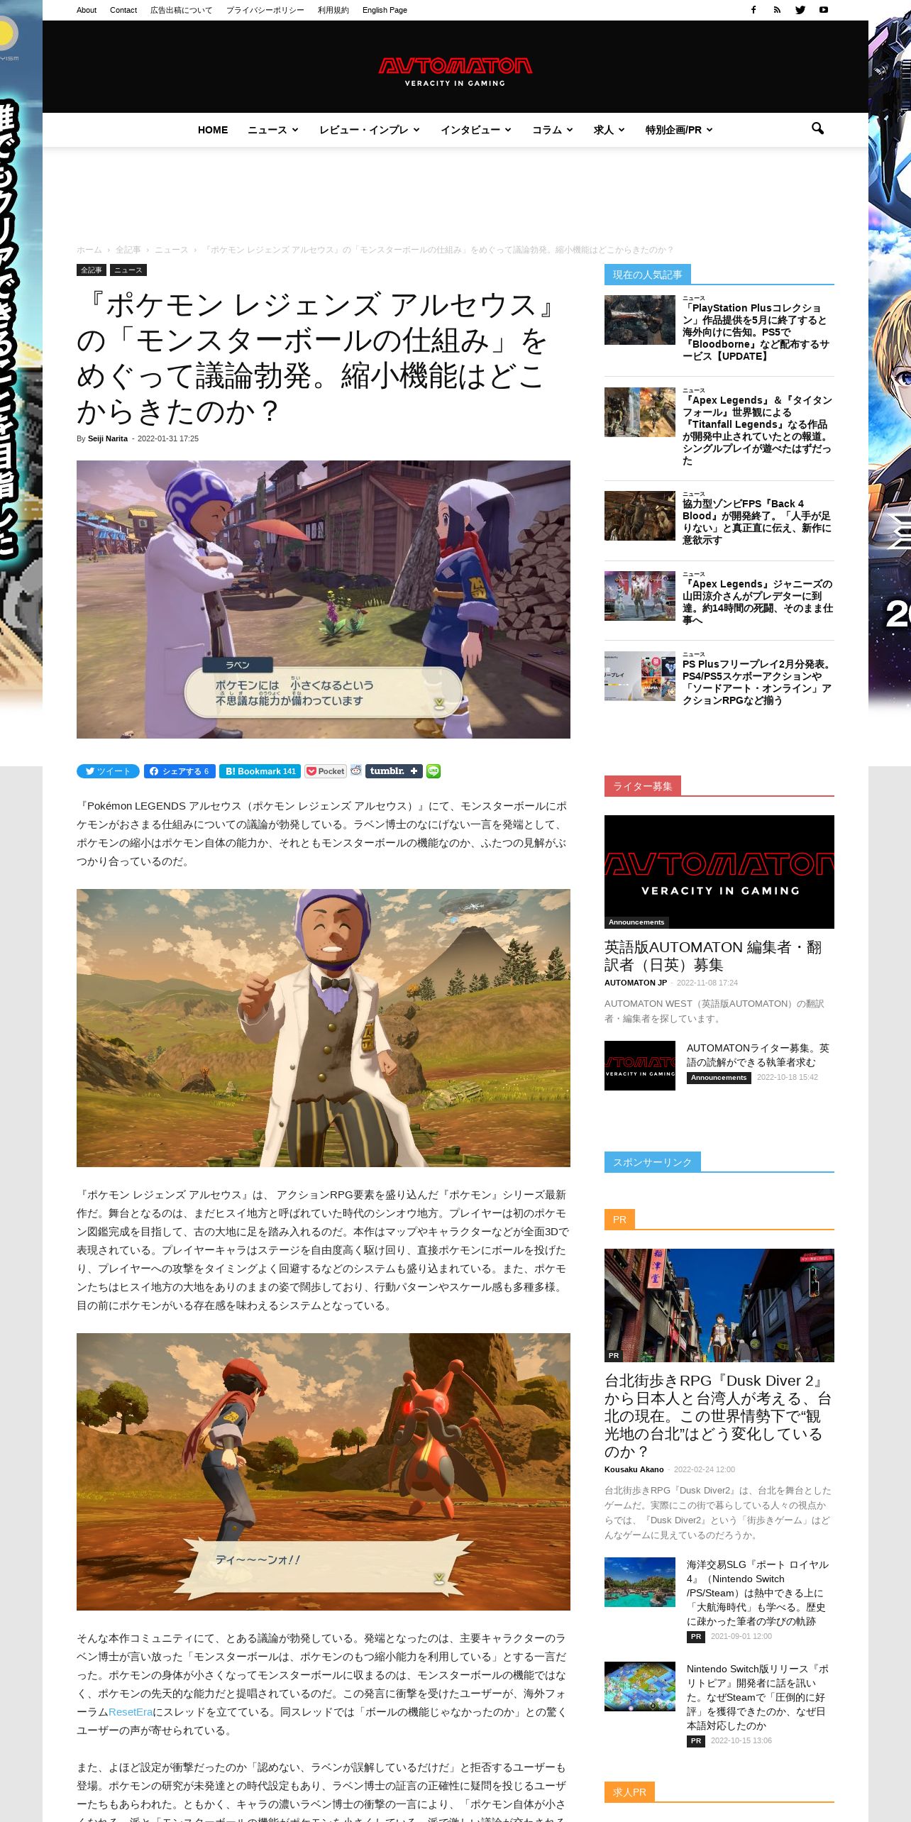Click the ニュース category tag above title

pyautogui.click(x=128, y=270)
